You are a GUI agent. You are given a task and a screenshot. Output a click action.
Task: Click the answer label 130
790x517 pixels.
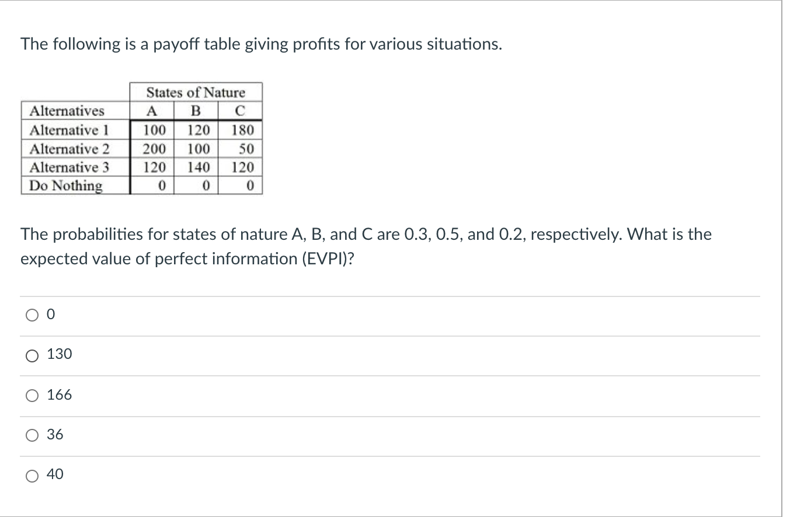59,354
